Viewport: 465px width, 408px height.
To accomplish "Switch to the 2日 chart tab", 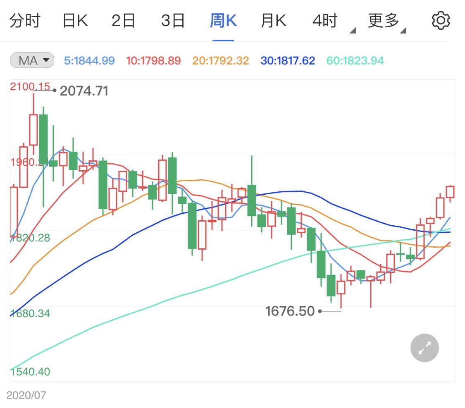I will [x=123, y=21].
